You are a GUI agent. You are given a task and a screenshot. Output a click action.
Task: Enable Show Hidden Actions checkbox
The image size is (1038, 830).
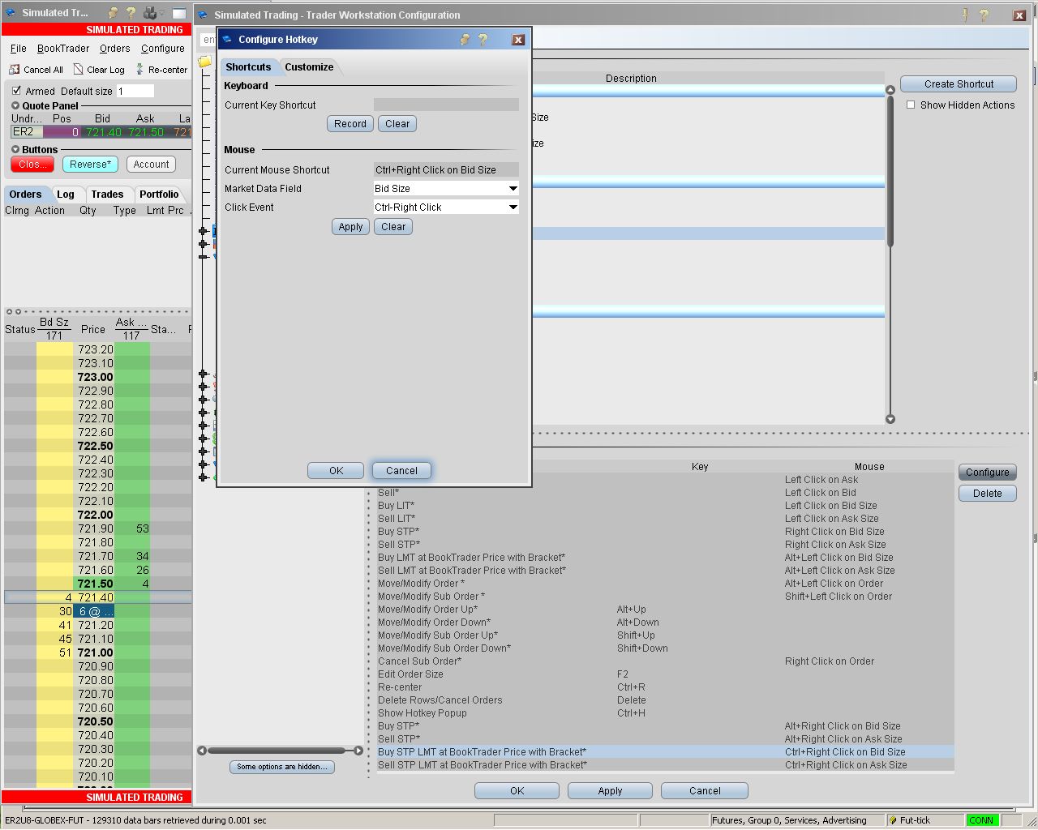tap(911, 105)
